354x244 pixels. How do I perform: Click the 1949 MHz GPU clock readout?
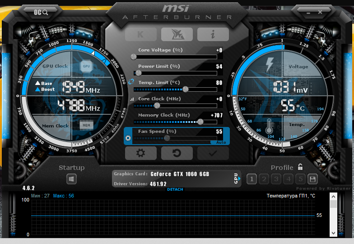click(x=81, y=87)
